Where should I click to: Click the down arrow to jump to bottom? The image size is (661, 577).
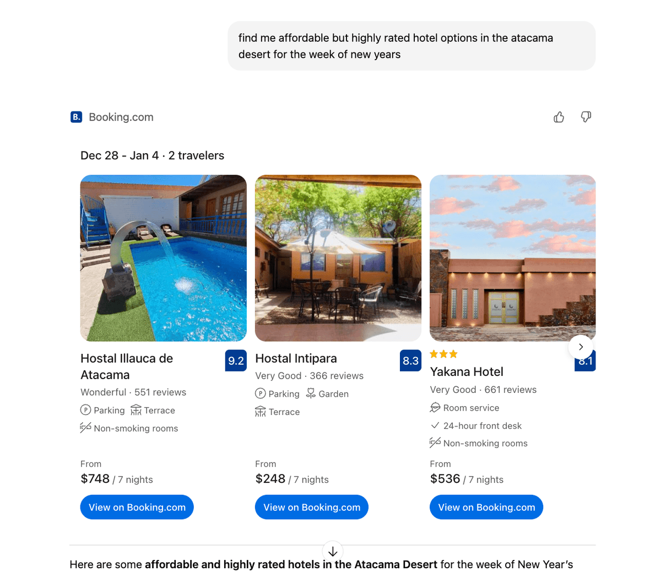point(333,551)
